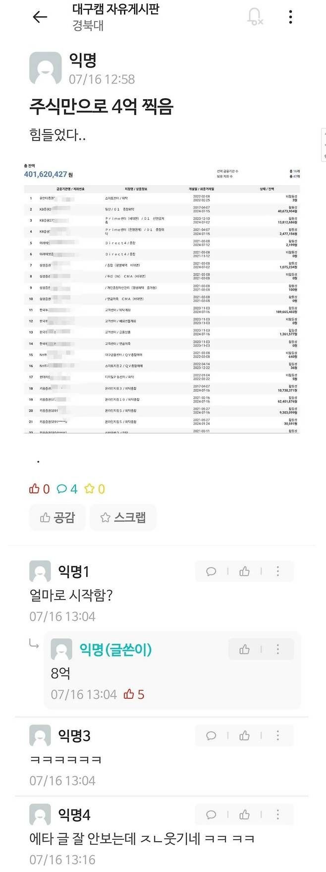This screenshot has height=872, width=326.
Task: Open the options menu on 익명1's comment
Action: coord(276,571)
